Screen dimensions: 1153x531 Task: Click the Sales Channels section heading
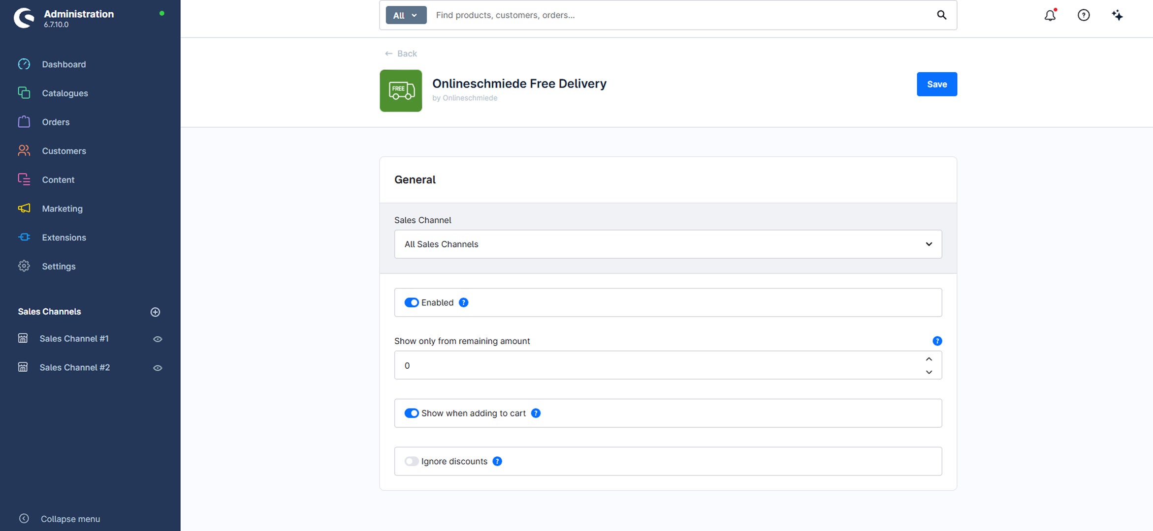click(49, 311)
